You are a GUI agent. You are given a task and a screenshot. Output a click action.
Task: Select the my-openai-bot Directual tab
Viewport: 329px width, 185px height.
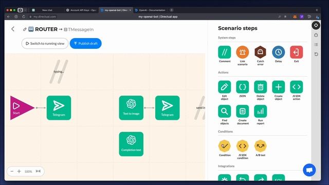coord(116,10)
